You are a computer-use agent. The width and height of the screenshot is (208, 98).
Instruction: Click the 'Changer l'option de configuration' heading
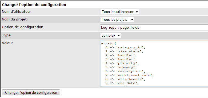[34, 5]
